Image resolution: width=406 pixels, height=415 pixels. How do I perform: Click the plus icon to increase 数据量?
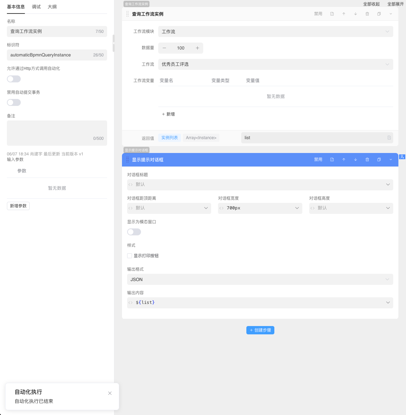pos(197,48)
